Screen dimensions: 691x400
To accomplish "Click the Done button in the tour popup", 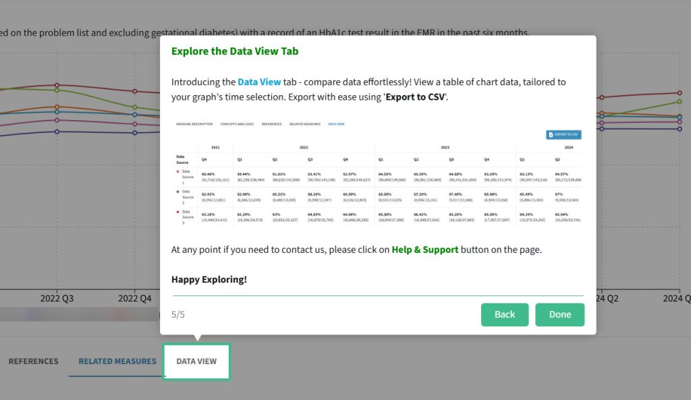I will 559,314.
